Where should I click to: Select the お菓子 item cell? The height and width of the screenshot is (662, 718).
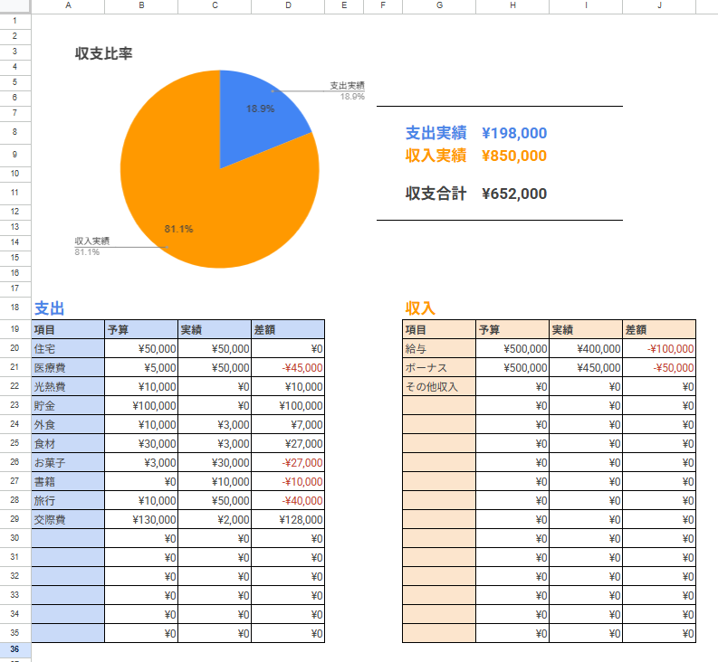click(68, 462)
